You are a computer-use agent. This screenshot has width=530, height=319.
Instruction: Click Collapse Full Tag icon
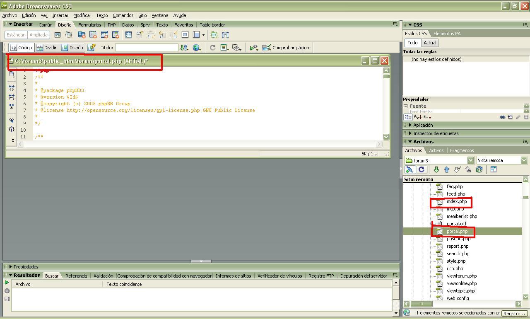[12, 88]
